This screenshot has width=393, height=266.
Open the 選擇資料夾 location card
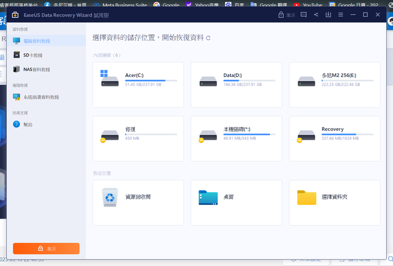point(335,203)
